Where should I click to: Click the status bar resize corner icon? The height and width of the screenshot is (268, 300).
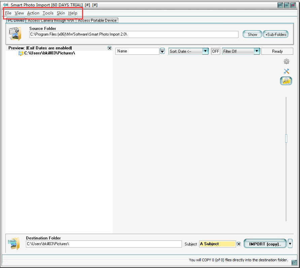[x=294, y=263]
